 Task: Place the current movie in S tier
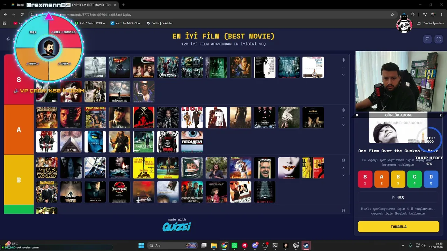pos(365,179)
